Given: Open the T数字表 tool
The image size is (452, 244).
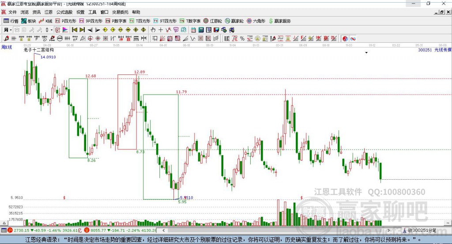Looking at the screenshot, I should (x=190, y=21).
